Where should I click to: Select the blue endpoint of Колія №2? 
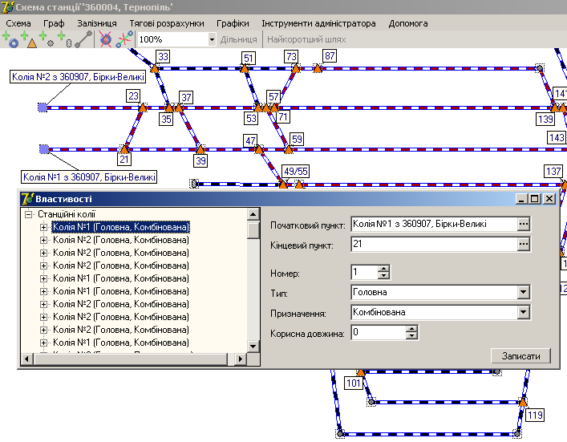click(x=43, y=107)
